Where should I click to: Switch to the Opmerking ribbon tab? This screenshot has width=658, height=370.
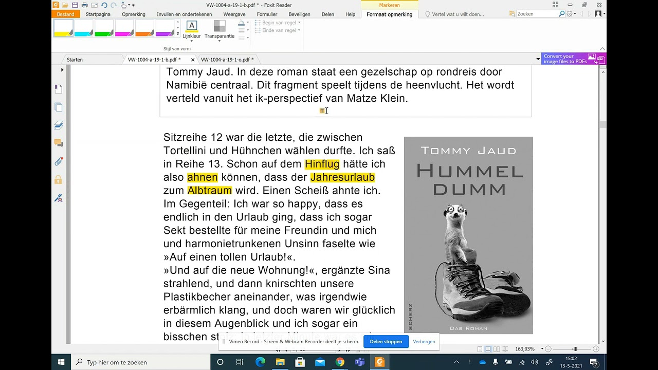(x=134, y=14)
